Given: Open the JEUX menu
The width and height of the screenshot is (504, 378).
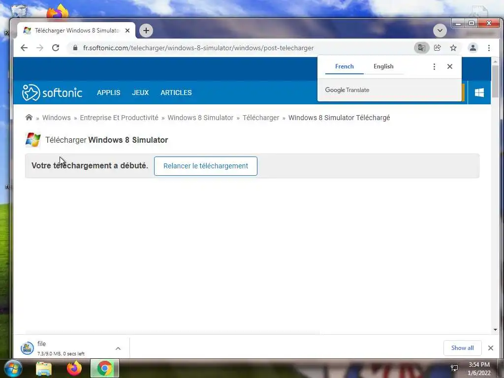Looking at the screenshot, I should 140,93.
